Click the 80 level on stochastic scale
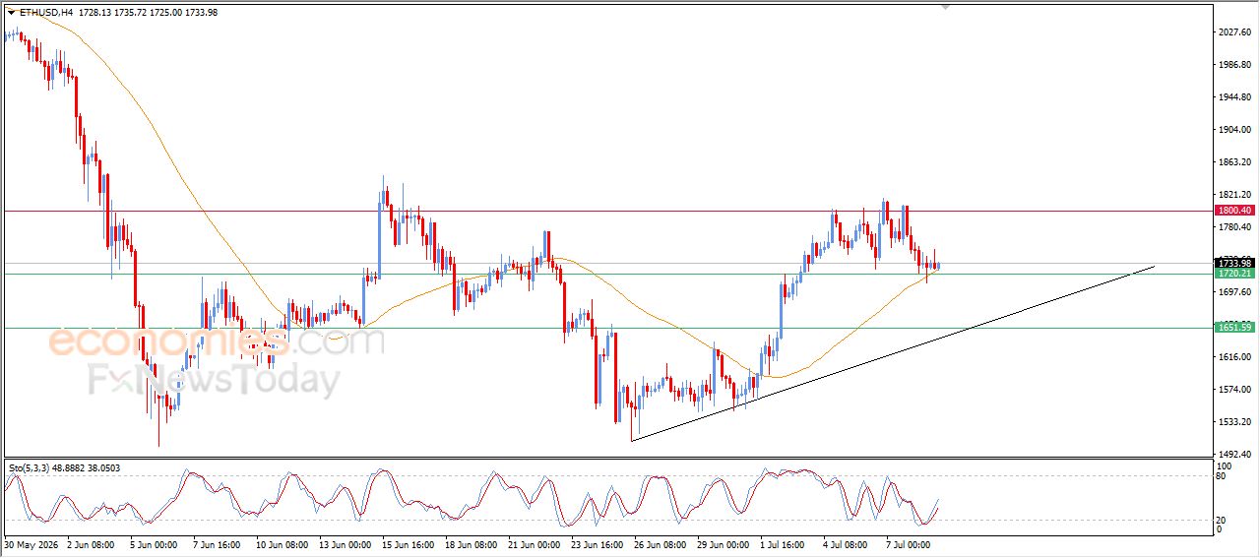 pyautogui.click(x=1222, y=477)
